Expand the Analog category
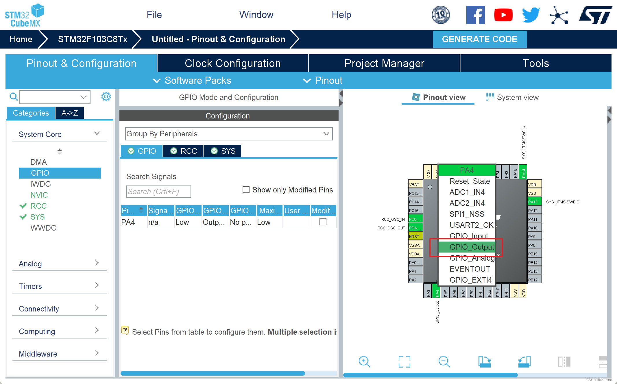617x384 pixels. point(60,264)
